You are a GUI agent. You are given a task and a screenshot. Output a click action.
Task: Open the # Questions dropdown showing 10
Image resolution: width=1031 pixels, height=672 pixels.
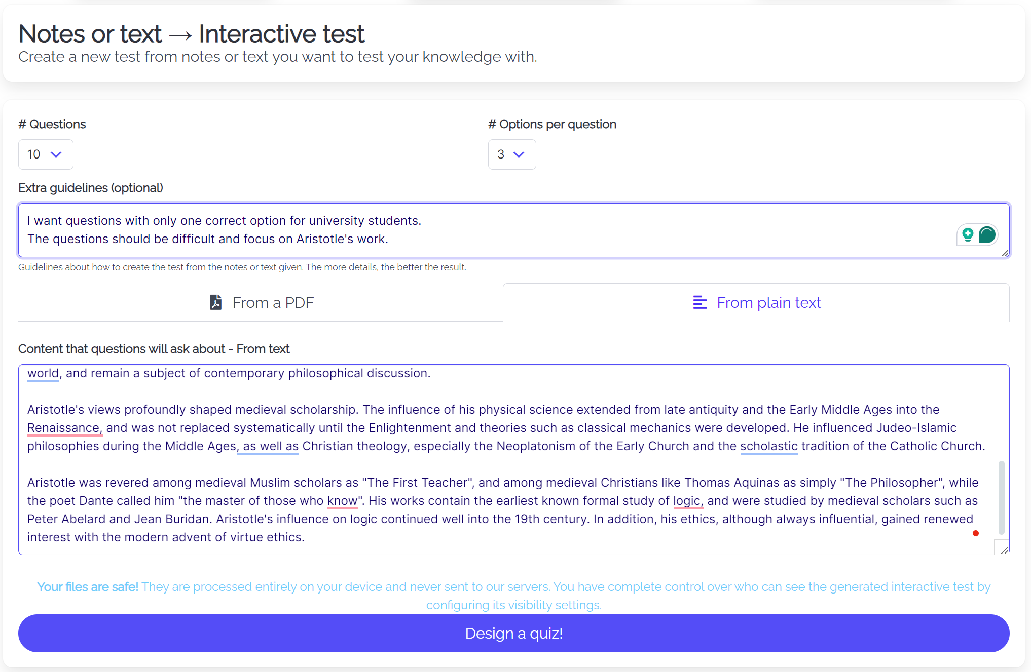click(45, 154)
